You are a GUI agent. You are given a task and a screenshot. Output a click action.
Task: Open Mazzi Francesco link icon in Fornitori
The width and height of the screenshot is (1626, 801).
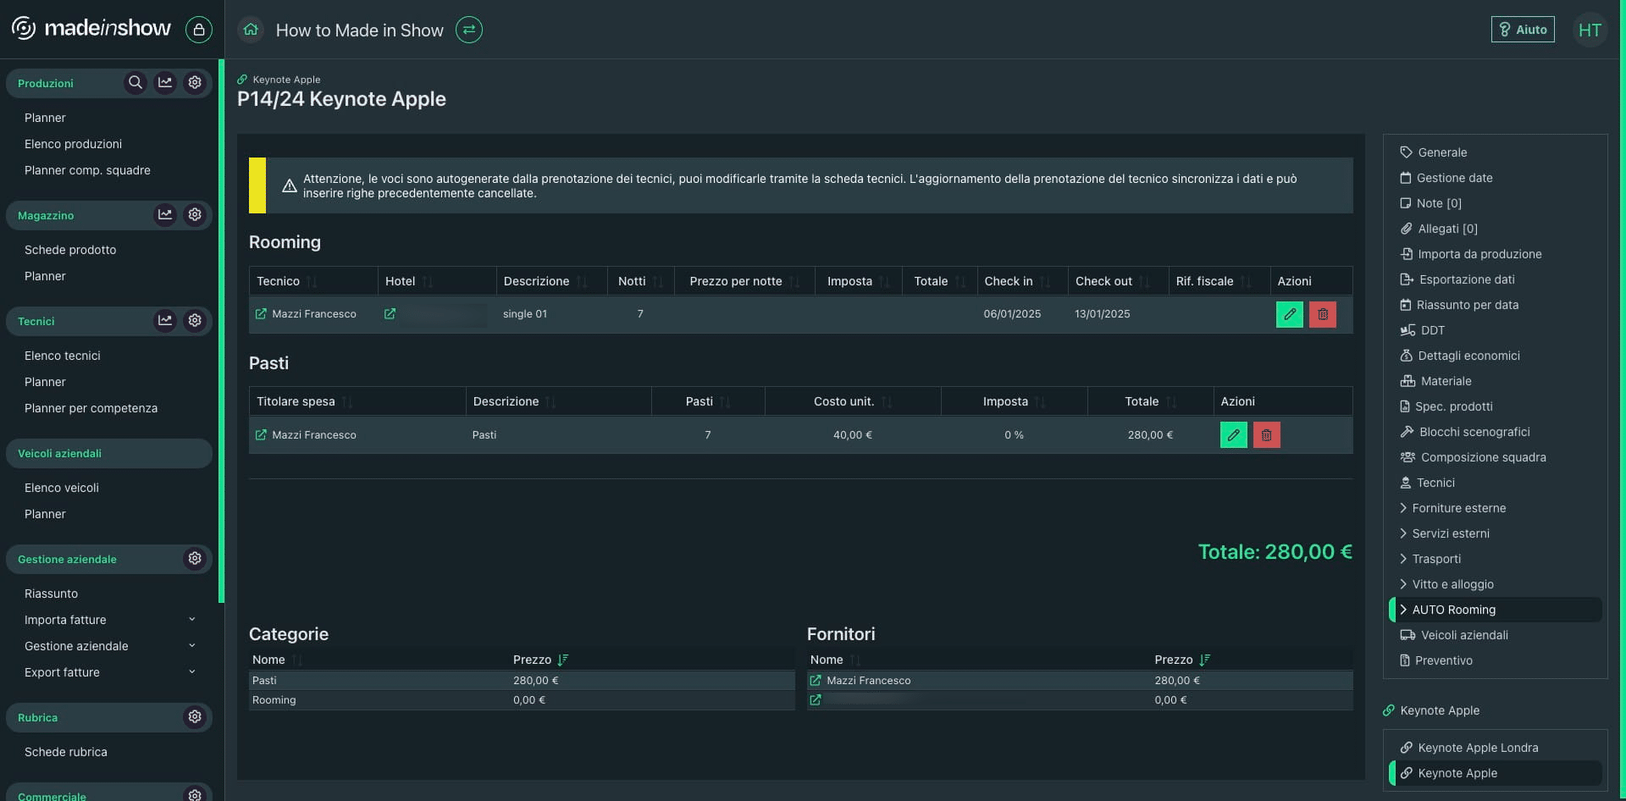pos(816,681)
